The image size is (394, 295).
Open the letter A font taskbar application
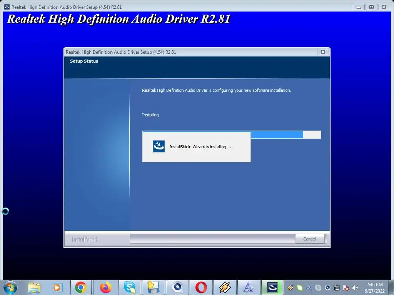point(249,287)
